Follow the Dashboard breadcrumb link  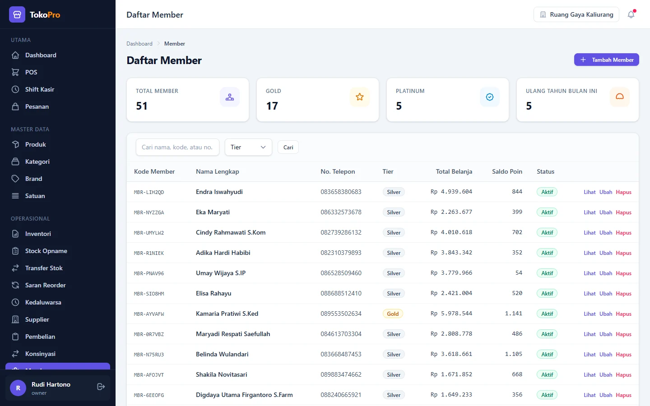pyautogui.click(x=139, y=44)
